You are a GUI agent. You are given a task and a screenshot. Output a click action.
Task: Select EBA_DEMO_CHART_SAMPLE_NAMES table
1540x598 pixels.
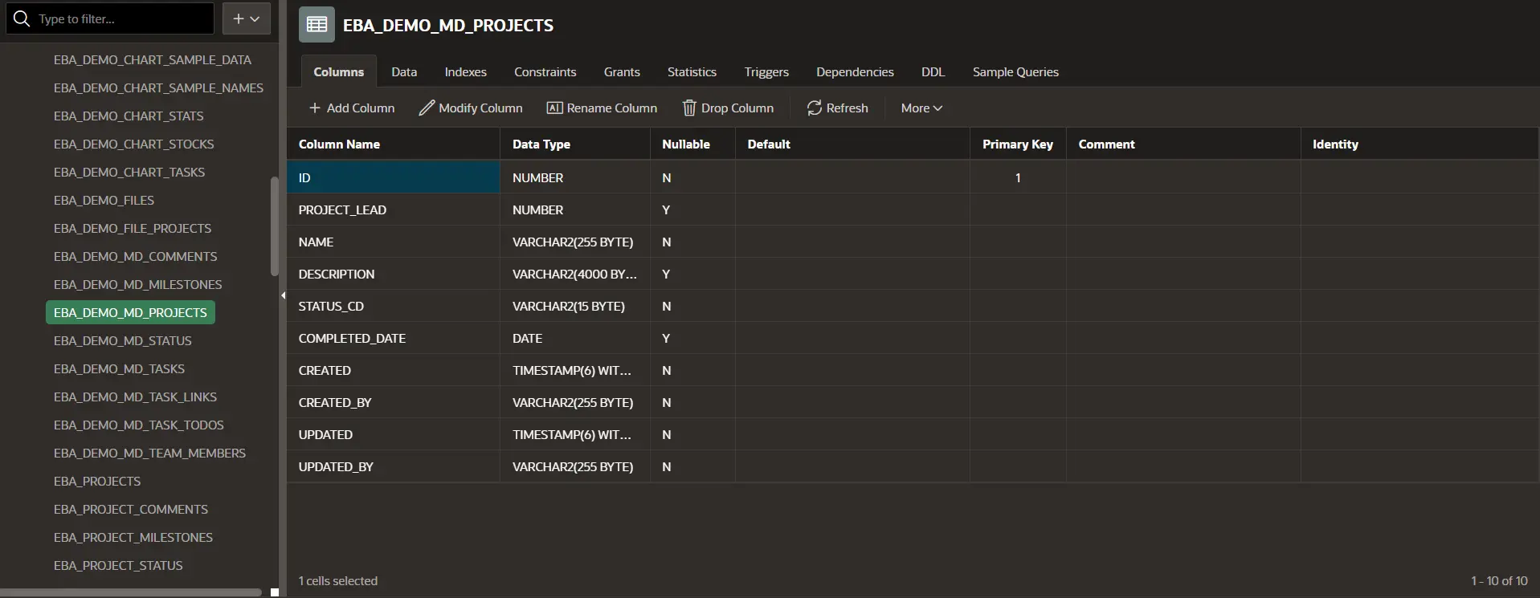pyautogui.click(x=158, y=87)
